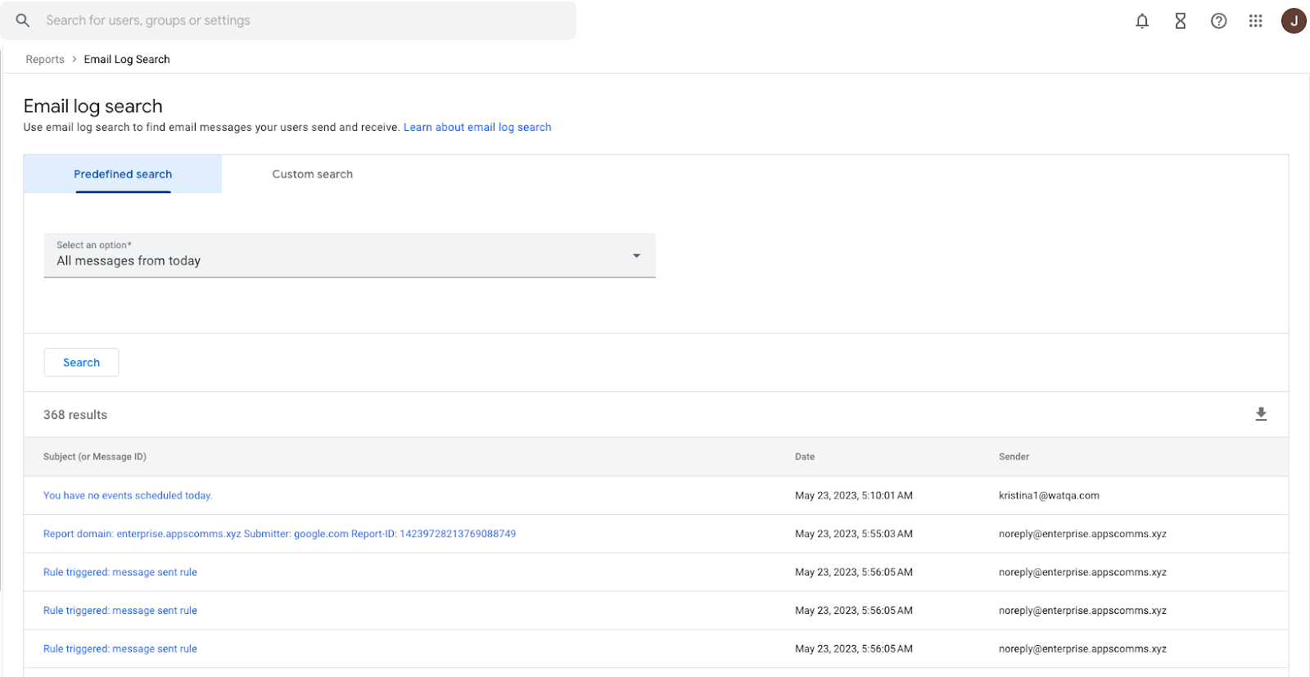The image size is (1310, 677).
Task: Download the search results with download icon
Action: pos(1261,414)
